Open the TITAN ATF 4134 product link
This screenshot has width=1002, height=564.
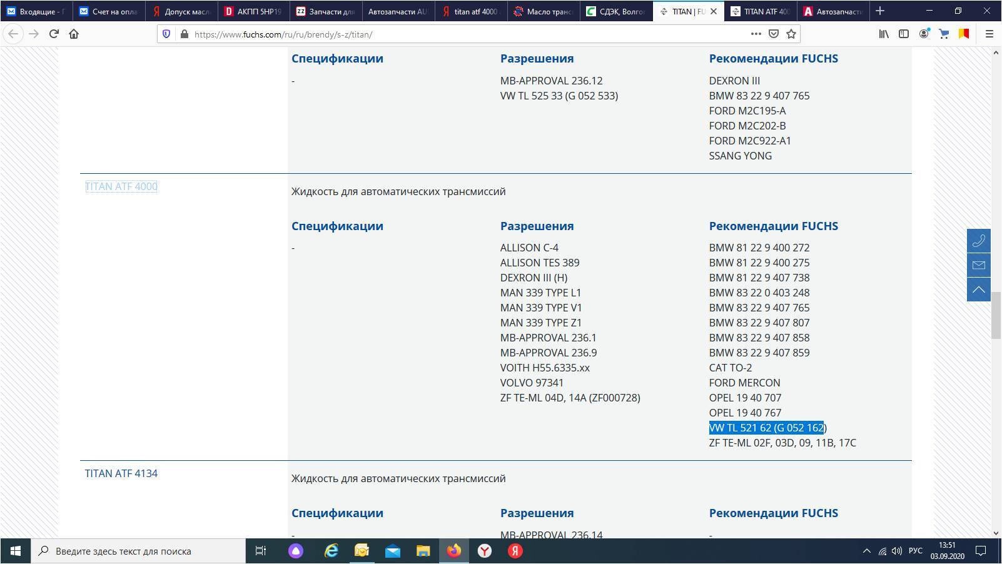coord(121,473)
